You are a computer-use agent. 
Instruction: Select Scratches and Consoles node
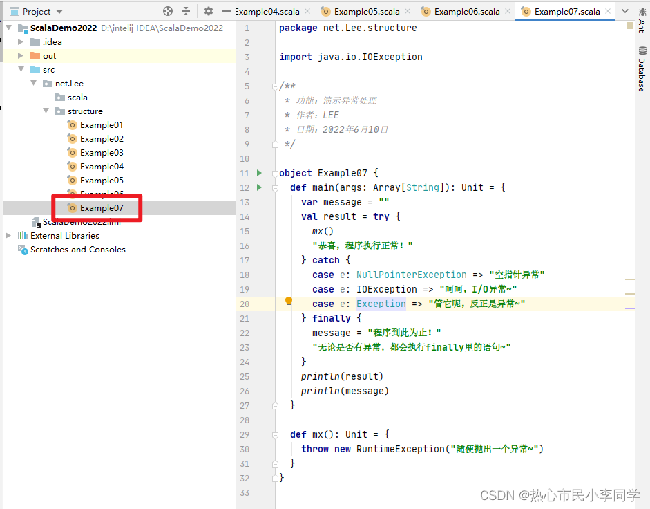pyautogui.click(x=78, y=250)
